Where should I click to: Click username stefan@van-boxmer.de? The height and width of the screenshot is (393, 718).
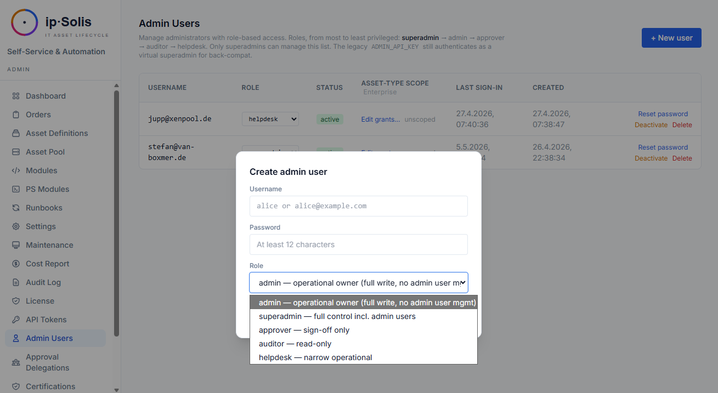click(x=171, y=152)
